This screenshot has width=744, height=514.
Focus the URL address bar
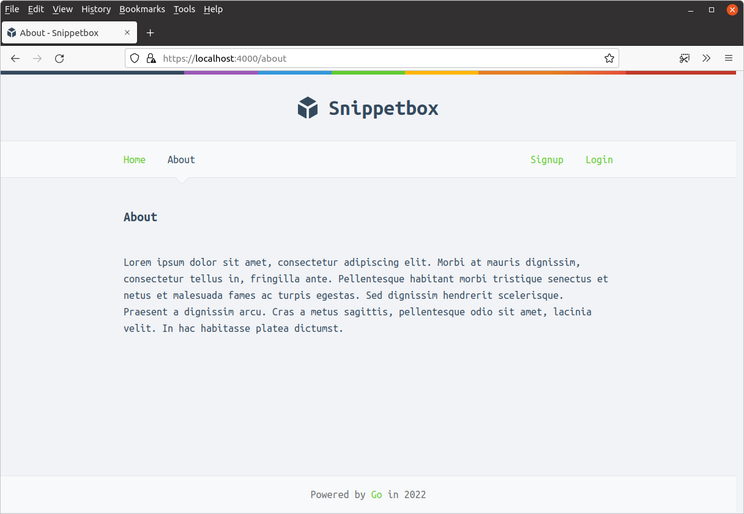(379, 59)
